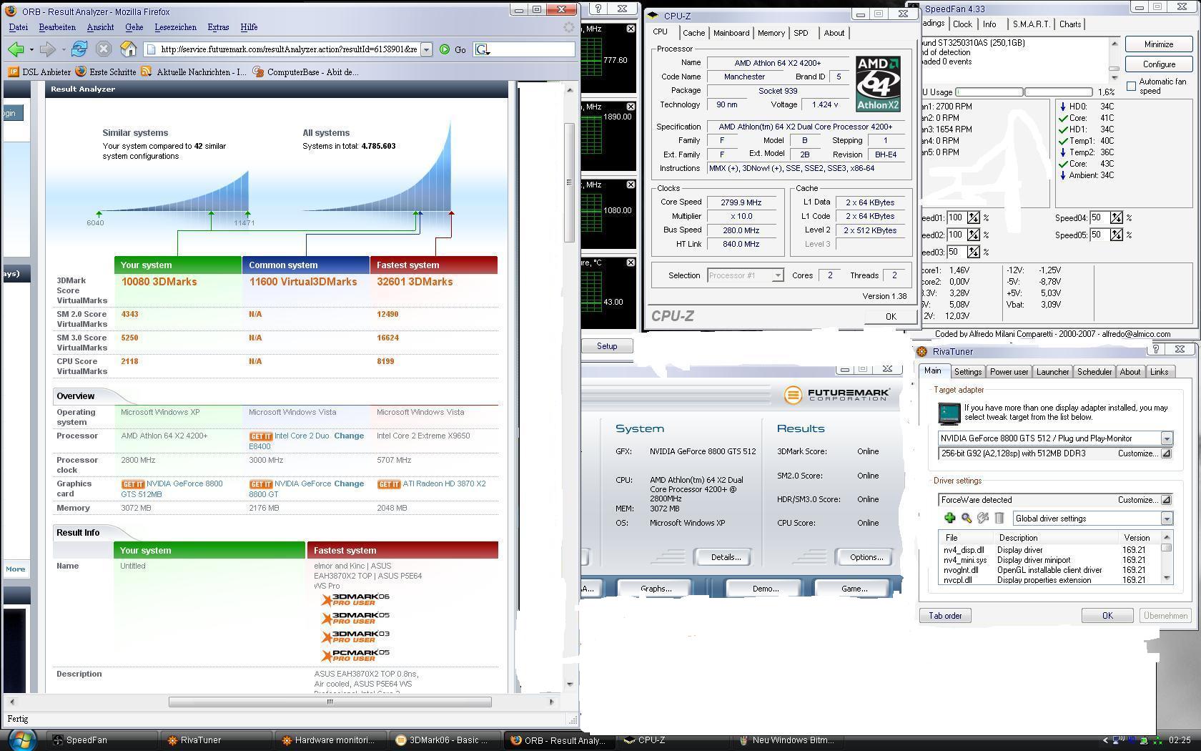
Task: Click the green Back arrow in Firefox
Action: click(x=16, y=49)
